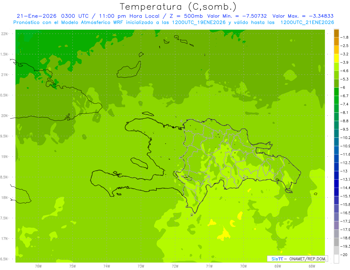Viewport: 350px width, 270px height.
Task: Click the "-14.4" colorbar label
Action: click(345, 188)
